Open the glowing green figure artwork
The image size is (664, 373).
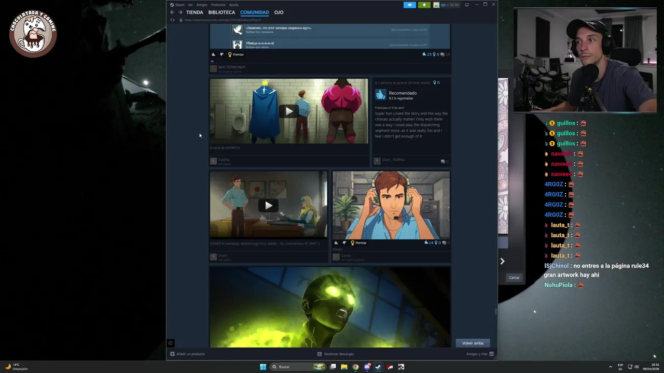[x=329, y=307]
